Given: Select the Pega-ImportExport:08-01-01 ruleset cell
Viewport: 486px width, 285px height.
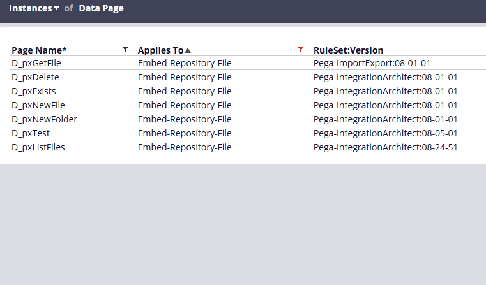Looking at the screenshot, I should pyautogui.click(x=372, y=63).
